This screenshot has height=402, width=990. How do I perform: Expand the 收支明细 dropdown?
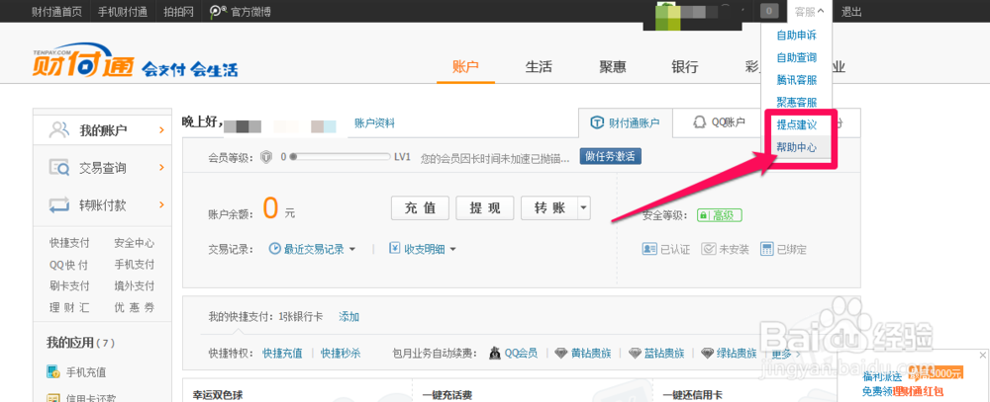(452, 250)
